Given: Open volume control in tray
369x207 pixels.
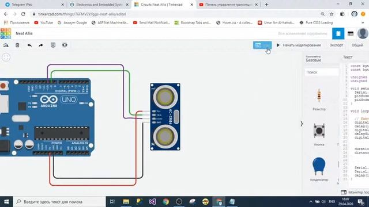Looking at the screenshot, I should (x=324, y=202).
